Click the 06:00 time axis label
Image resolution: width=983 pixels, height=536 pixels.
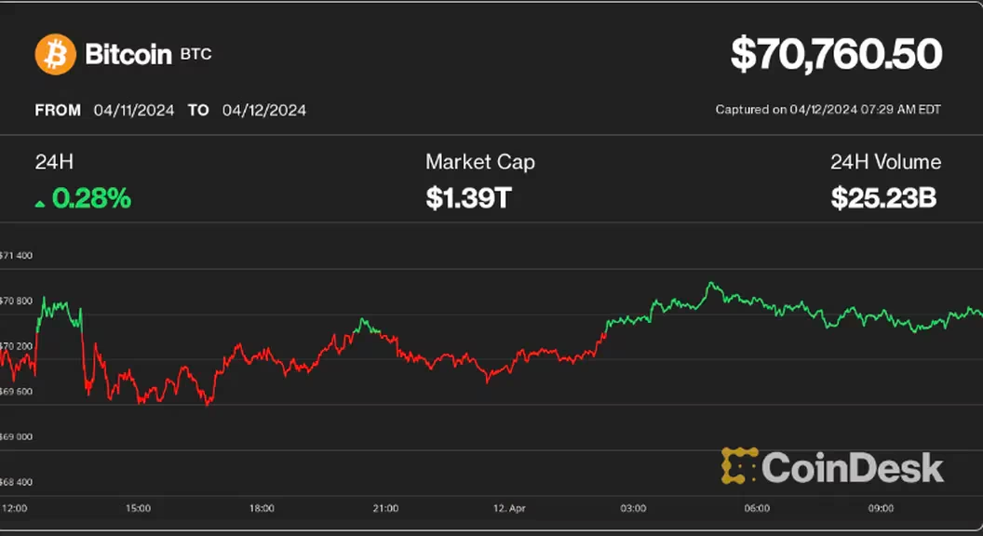(757, 508)
